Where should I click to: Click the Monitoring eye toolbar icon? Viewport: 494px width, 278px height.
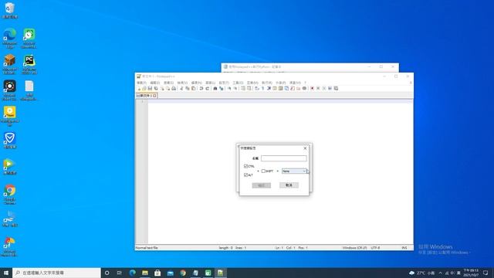304,89
